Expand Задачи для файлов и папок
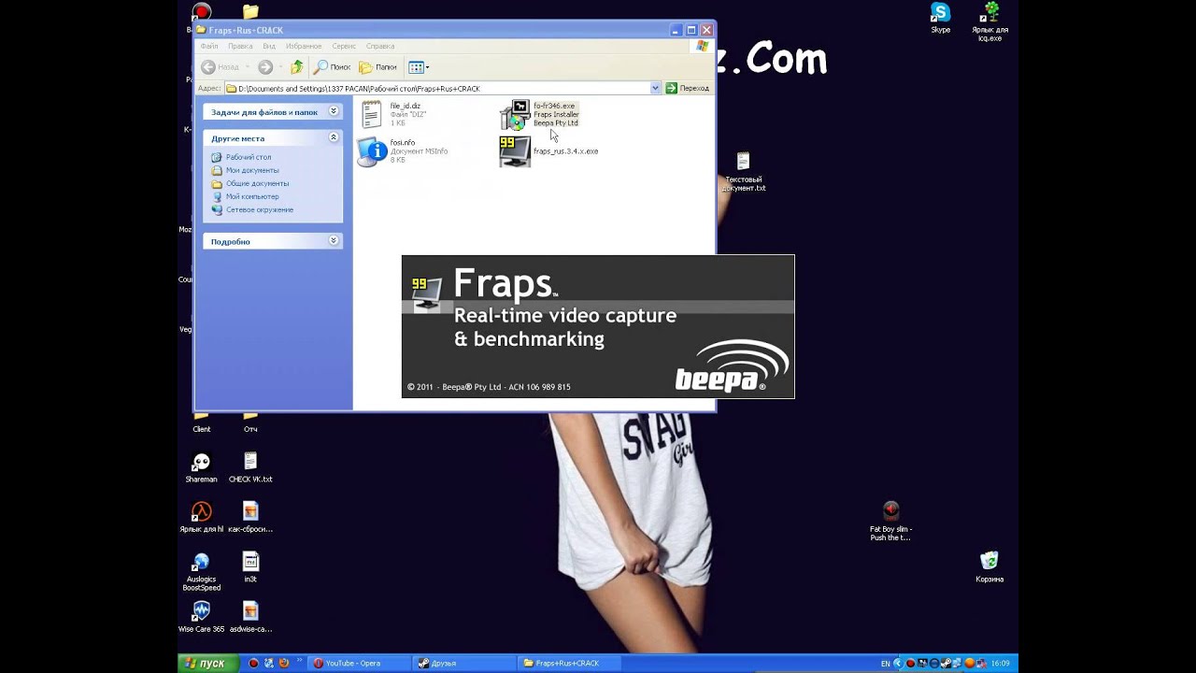Viewport: 1196px width, 673px height. [x=273, y=112]
